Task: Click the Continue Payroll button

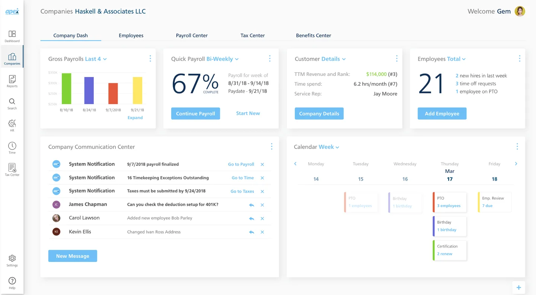Action: click(195, 113)
